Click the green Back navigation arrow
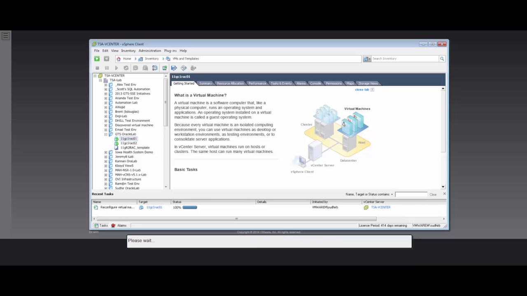Screen dimensions: 527x296 pyautogui.click(x=97, y=59)
